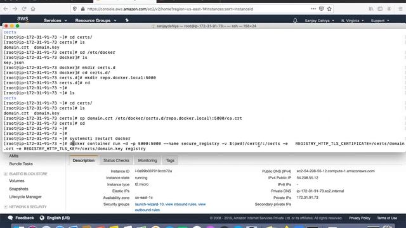Click the Feedback button in footer
The width and height of the screenshot is (406, 228).
[x=25, y=218]
